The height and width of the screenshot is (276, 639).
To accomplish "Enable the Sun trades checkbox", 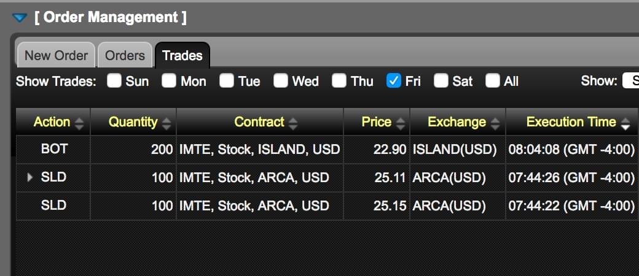I will (114, 81).
